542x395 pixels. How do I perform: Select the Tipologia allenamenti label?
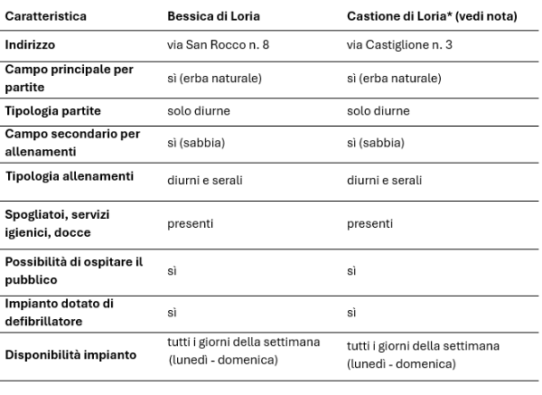70,176
